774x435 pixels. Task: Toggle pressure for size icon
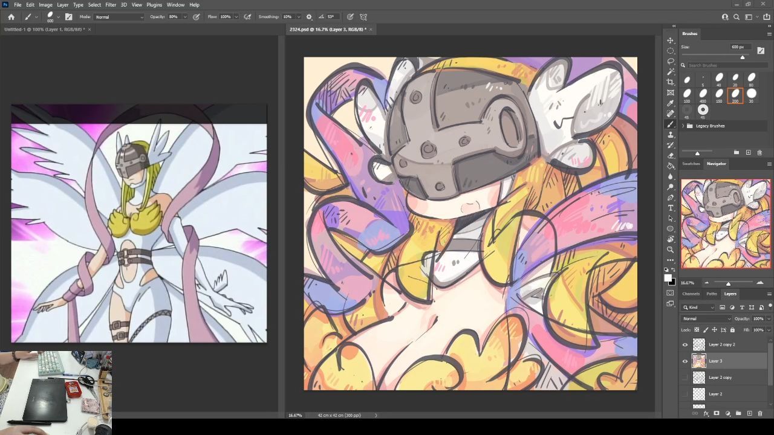350,17
